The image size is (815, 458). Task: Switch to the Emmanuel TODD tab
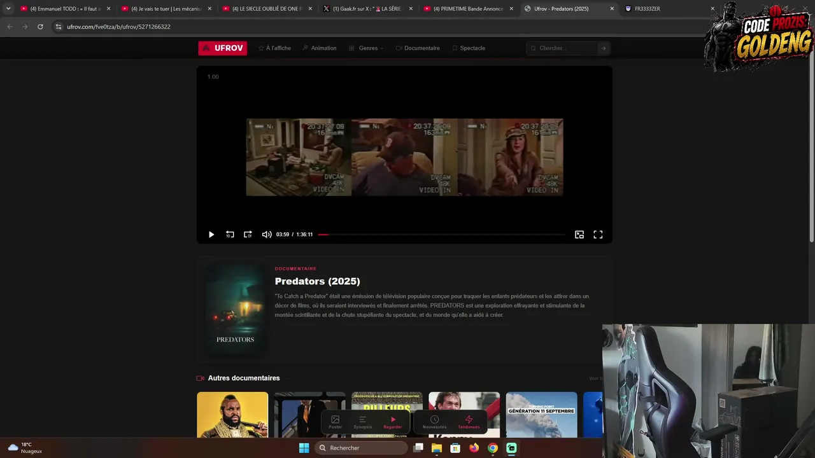coord(66,9)
